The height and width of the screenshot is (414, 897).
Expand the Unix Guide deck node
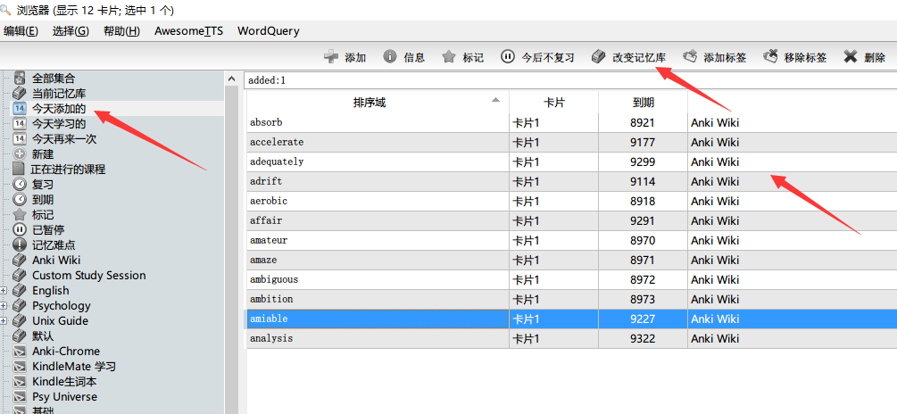pos(4,321)
